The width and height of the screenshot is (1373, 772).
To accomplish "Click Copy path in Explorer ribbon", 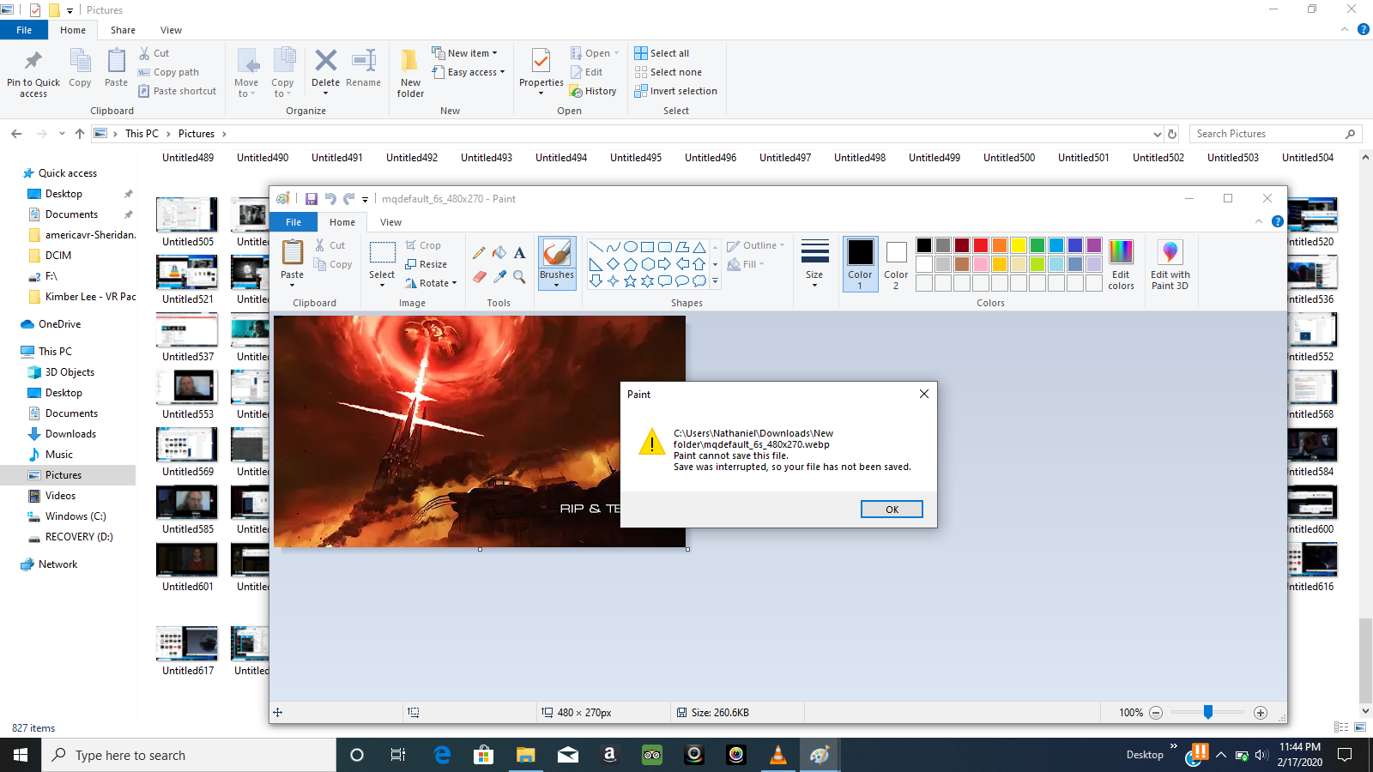I will (168, 72).
